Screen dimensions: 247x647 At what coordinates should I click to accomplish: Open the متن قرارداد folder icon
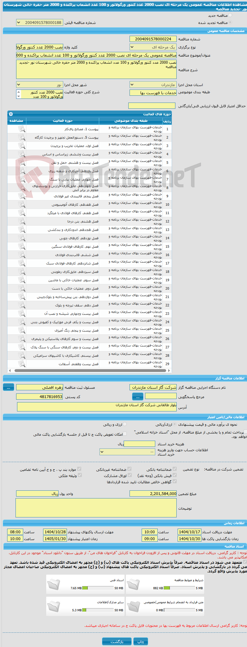pyautogui.click(x=133, y=606)
